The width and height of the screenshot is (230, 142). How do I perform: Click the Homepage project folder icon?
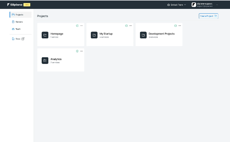tap(45, 35)
